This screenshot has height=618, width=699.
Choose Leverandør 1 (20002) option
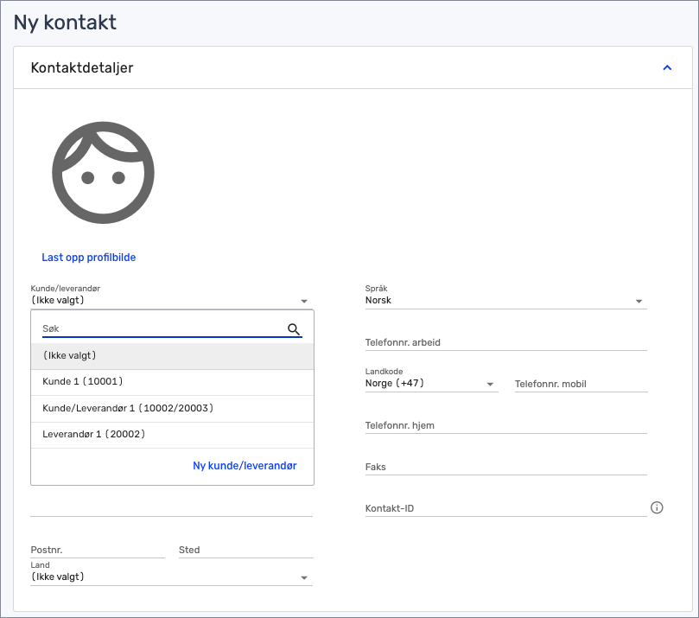(172, 435)
